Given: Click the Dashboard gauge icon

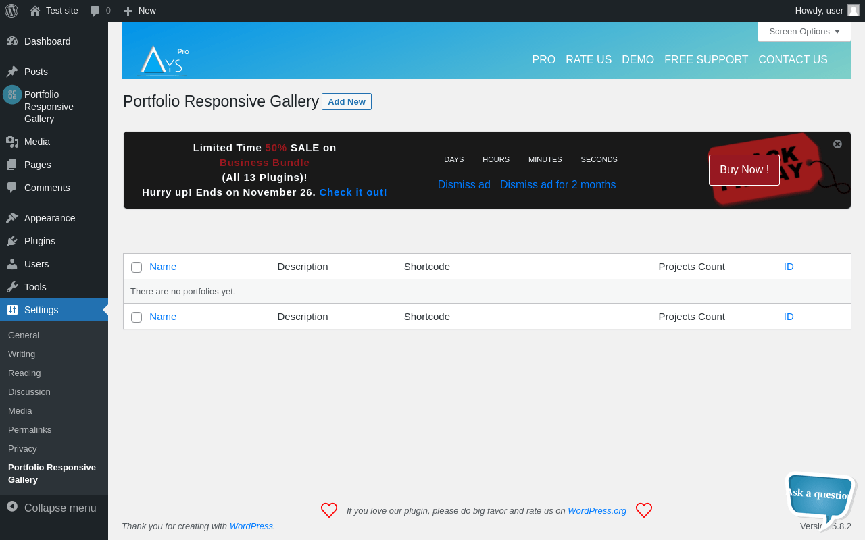Looking at the screenshot, I should (x=12, y=41).
